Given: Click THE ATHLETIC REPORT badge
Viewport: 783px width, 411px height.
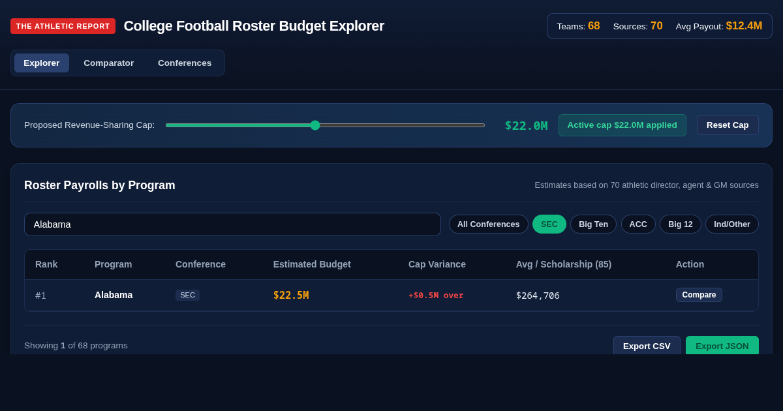Looking at the screenshot, I should (63, 26).
